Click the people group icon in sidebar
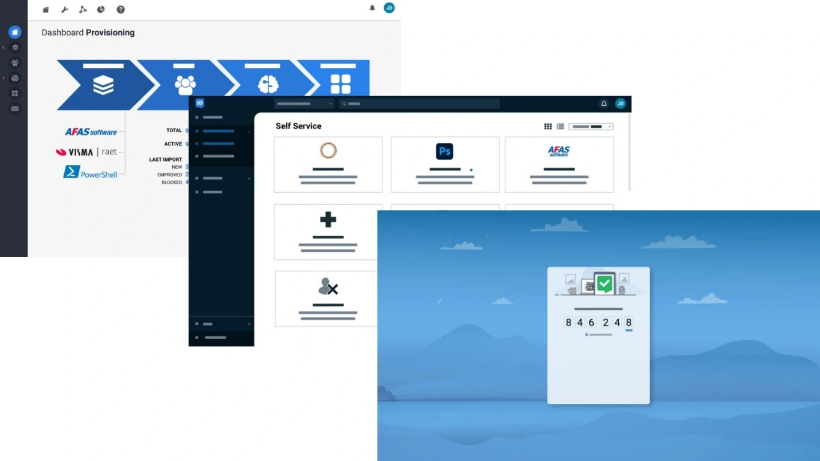The image size is (820, 461). pos(15,63)
